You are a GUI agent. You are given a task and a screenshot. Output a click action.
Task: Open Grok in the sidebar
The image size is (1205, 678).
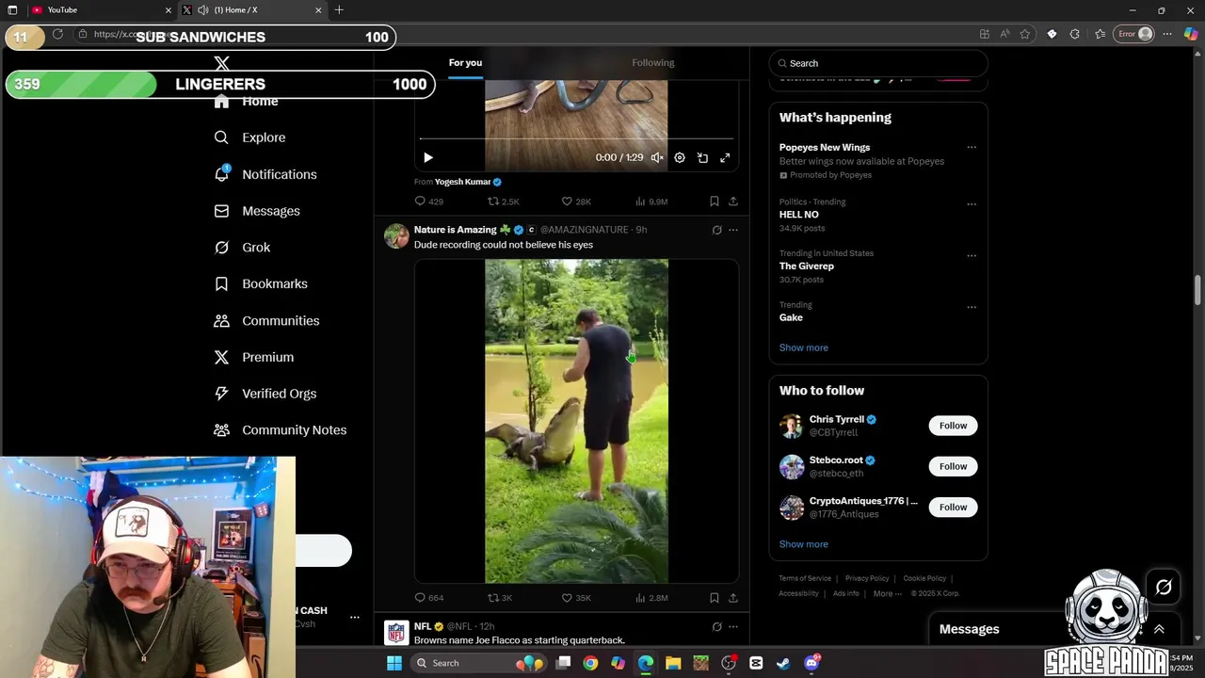point(242,248)
